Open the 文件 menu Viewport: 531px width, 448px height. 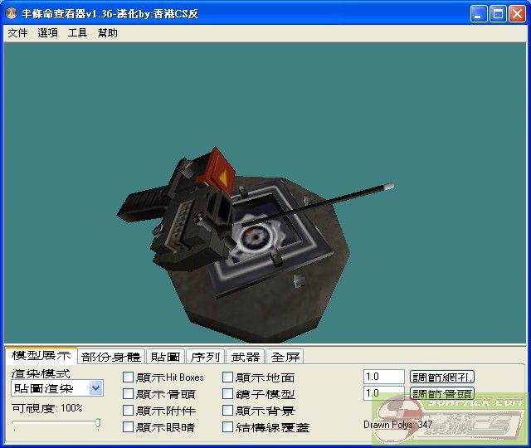click(17, 33)
